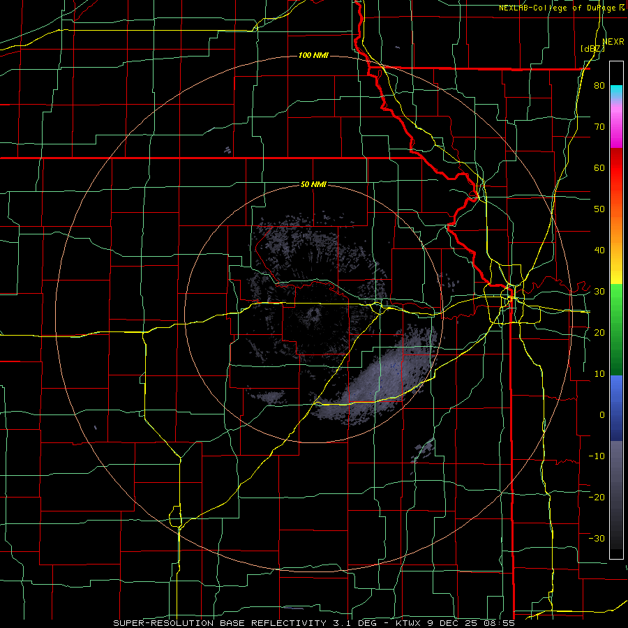Image resolution: width=628 pixels, height=628 pixels.
Task: Click the 40 value on the dBZ scale
Action: tap(599, 251)
